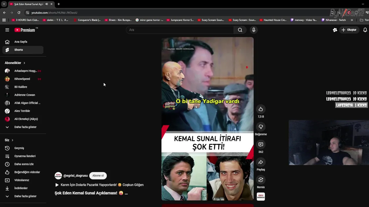
Task: Click the Oluştur create button
Action: click(349, 30)
